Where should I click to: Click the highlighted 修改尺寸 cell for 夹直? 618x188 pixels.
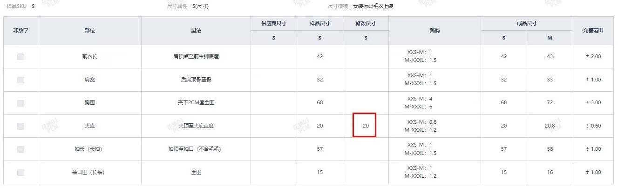366,126
